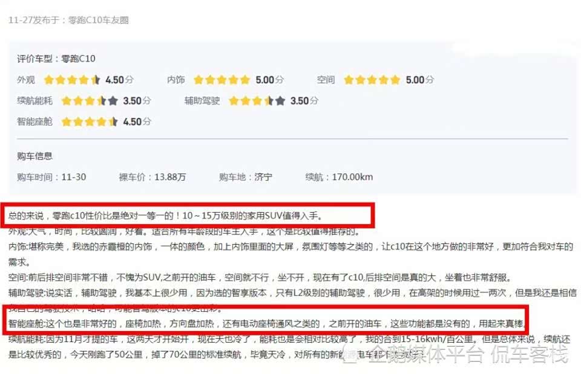Click the 续航能耗 star rating
The image size is (581, 374).
tap(90, 101)
